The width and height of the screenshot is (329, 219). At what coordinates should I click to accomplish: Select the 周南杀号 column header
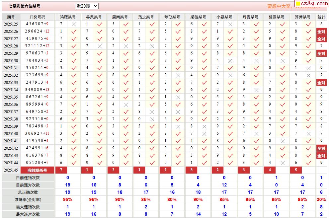click(120, 17)
